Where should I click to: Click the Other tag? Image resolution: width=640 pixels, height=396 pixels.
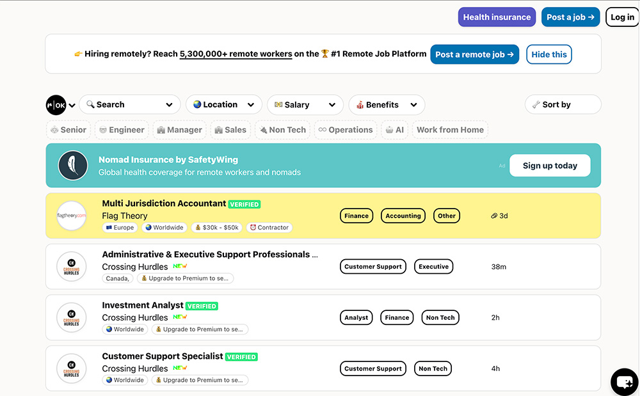click(x=447, y=216)
